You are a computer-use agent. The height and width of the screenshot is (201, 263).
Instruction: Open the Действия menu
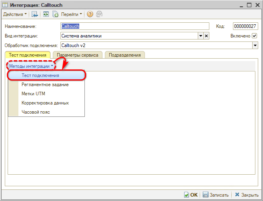(15, 14)
